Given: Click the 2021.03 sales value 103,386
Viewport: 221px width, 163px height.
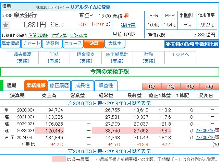Looking at the screenshot, I should (54, 117).
